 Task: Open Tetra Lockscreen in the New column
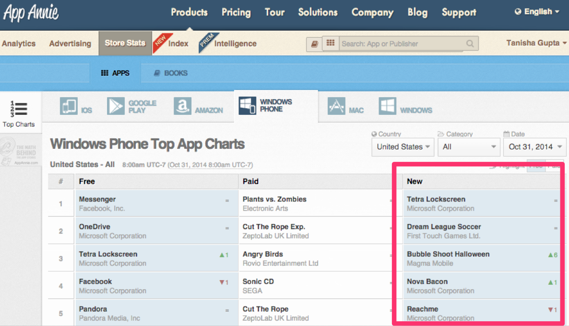pyautogui.click(x=436, y=199)
